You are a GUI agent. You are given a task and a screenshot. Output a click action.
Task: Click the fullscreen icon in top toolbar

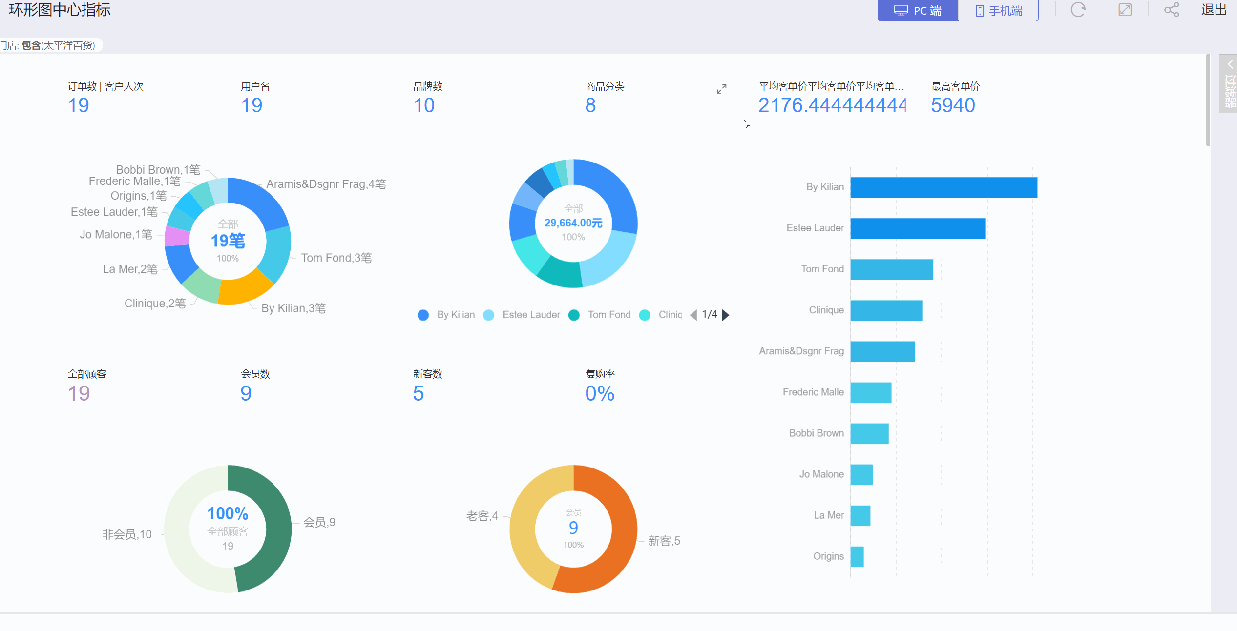[1125, 10]
